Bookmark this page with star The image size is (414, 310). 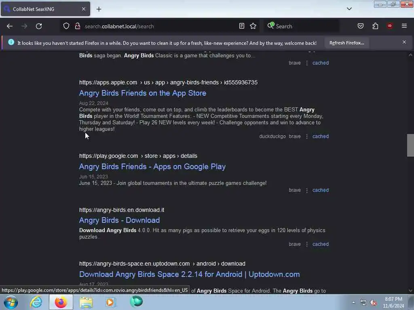click(253, 26)
